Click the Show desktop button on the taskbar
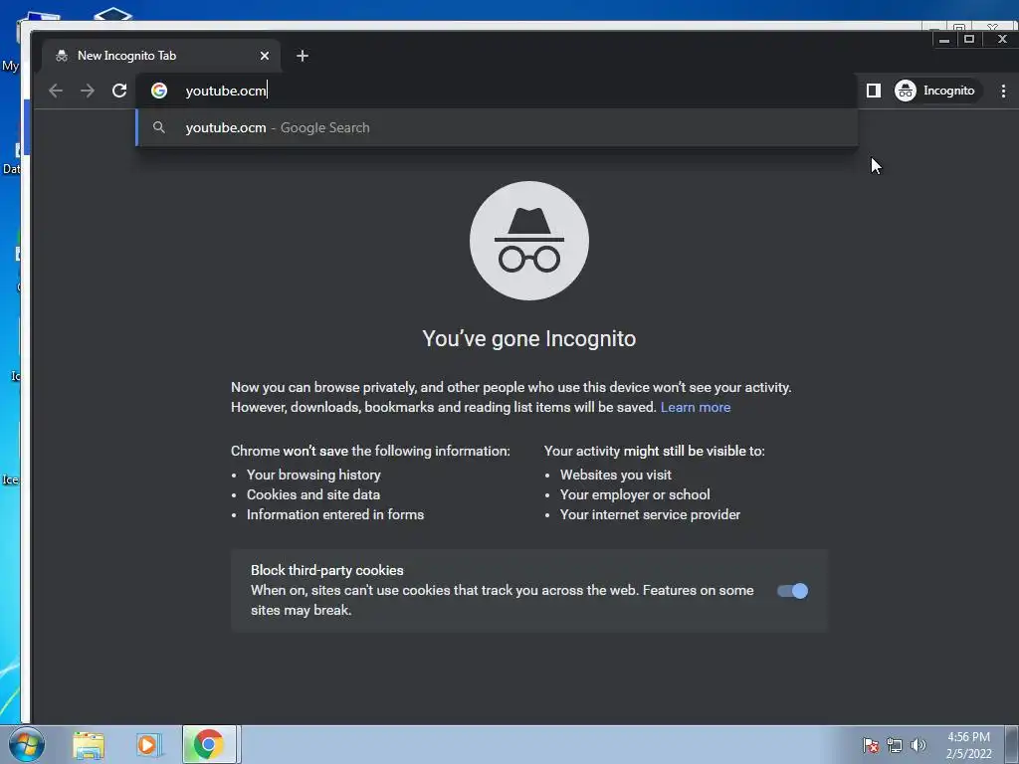The height and width of the screenshot is (764, 1019). coord(1012,744)
